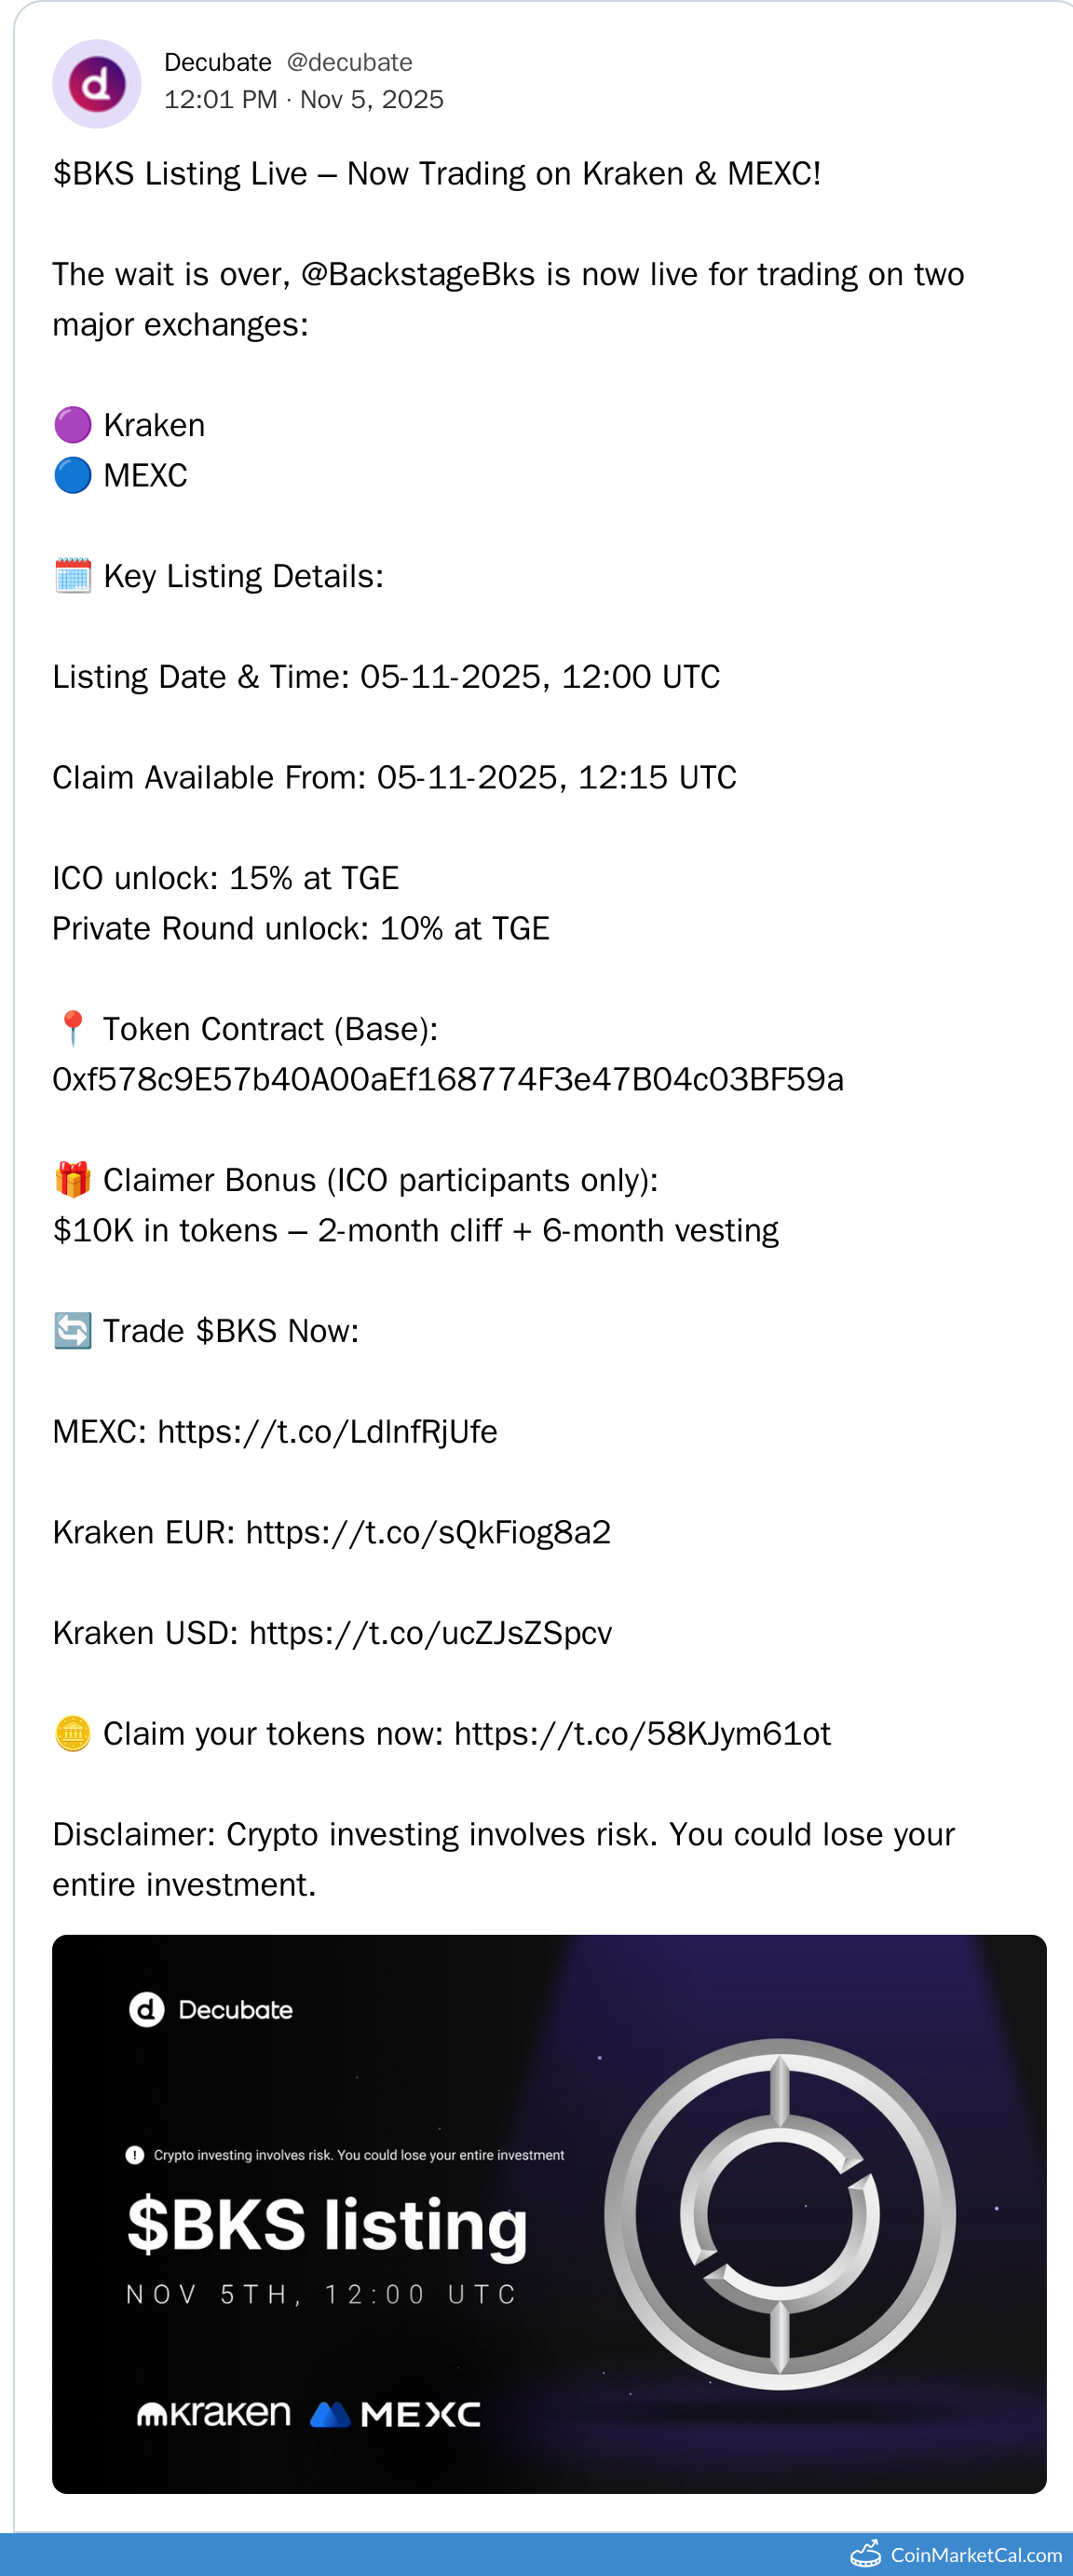Click the CoinMarketCal logo icon in footer
The height and width of the screenshot is (2576, 1073).
[865, 2554]
